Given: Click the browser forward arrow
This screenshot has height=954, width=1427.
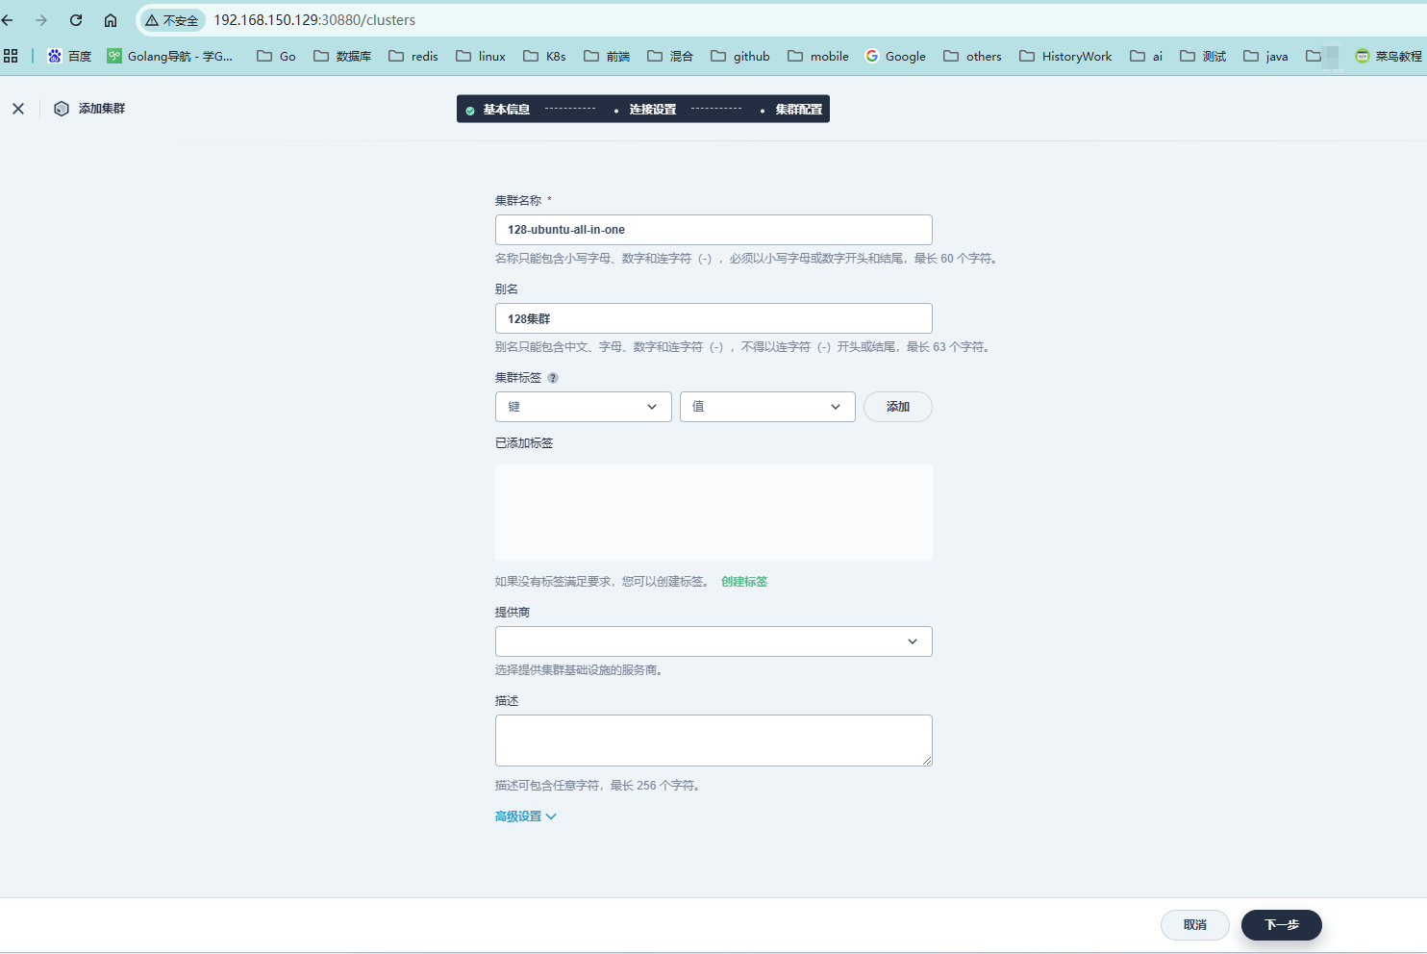Looking at the screenshot, I should (41, 20).
